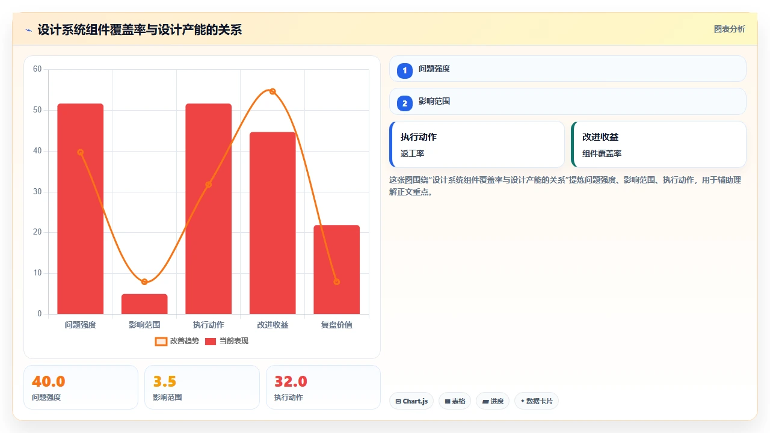Click the orange 改善趋势 legend swatch
The width and height of the screenshot is (770, 433).
click(x=161, y=341)
